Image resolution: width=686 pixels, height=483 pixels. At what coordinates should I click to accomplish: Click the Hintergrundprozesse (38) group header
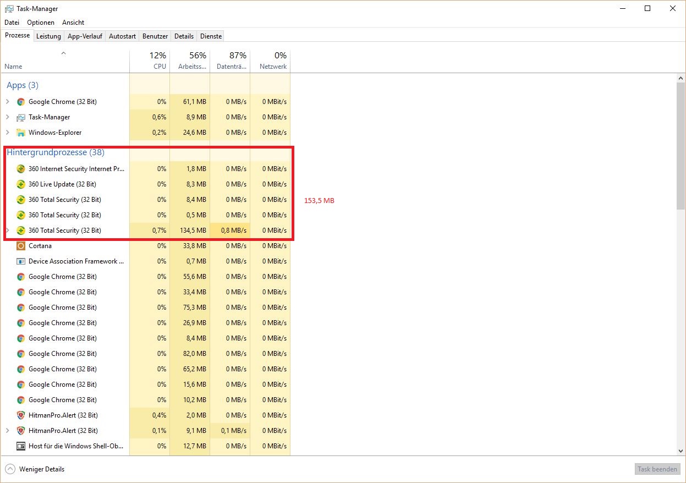pyautogui.click(x=56, y=152)
